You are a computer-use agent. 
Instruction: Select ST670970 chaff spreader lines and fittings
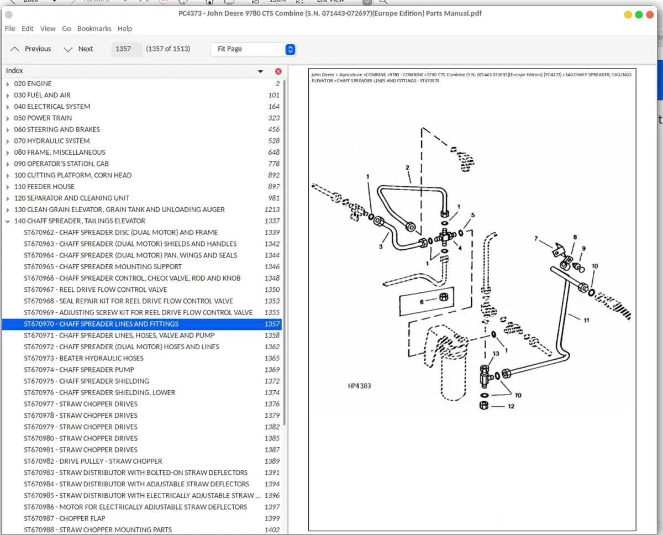click(142, 324)
